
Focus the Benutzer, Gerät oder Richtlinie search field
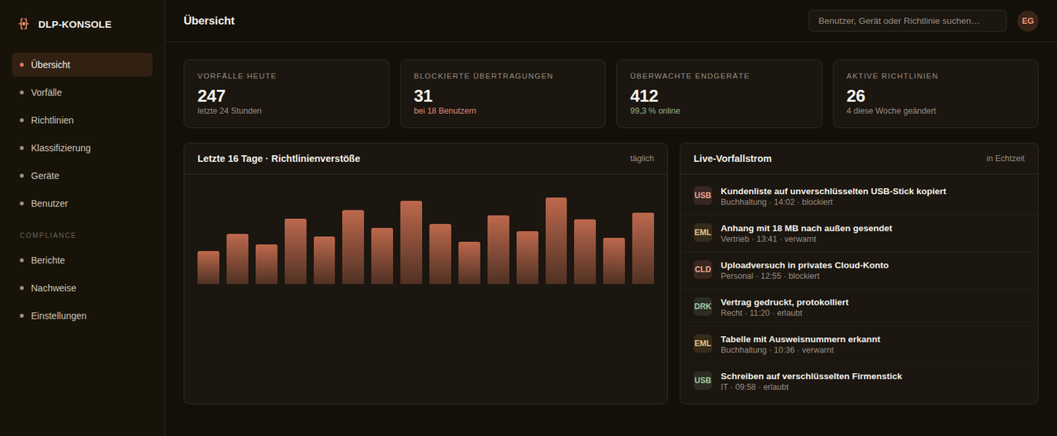coord(908,21)
